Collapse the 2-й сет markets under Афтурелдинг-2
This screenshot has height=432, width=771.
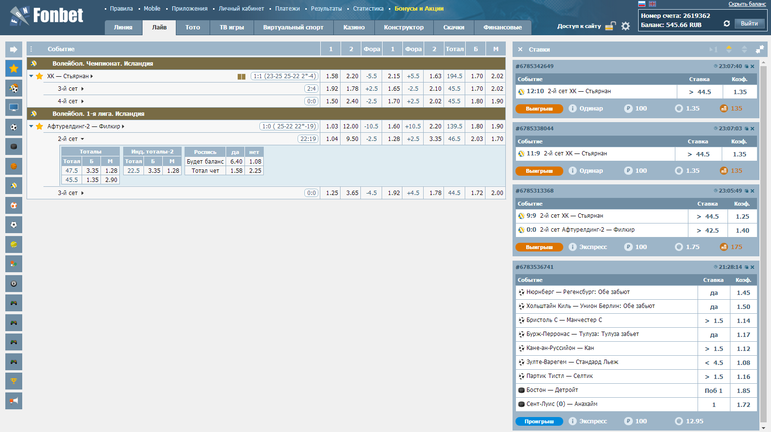tap(83, 139)
